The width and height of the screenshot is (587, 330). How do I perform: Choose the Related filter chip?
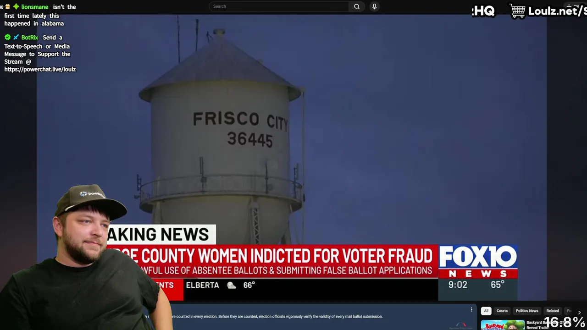click(553, 311)
